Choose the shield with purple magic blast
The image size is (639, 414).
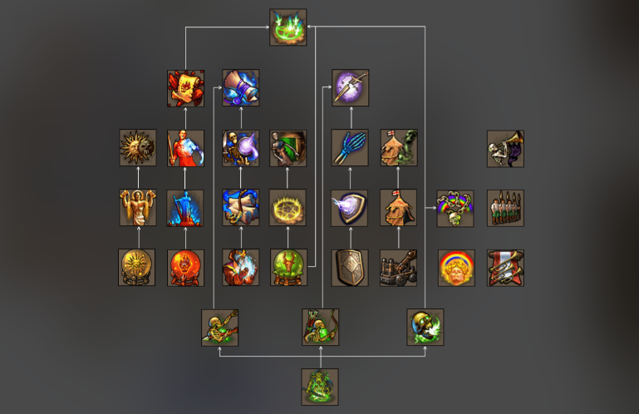(350, 208)
